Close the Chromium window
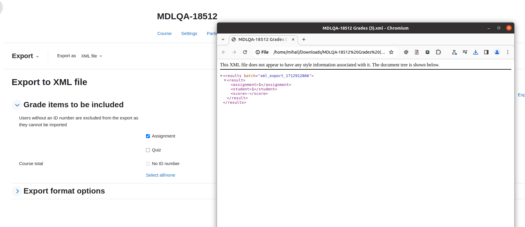 tap(509, 28)
